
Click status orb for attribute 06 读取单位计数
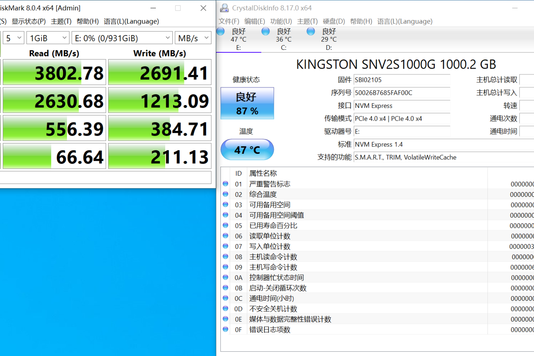225,236
